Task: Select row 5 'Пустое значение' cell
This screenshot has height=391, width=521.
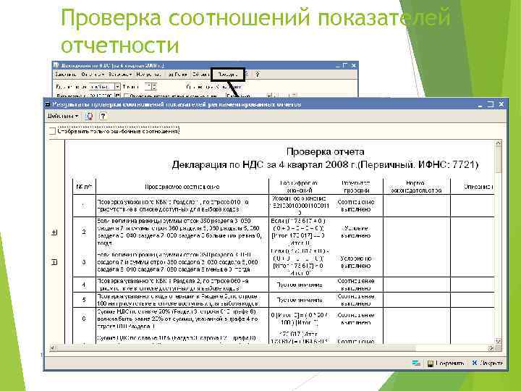Action: pyautogui.click(x=300, y=300)
